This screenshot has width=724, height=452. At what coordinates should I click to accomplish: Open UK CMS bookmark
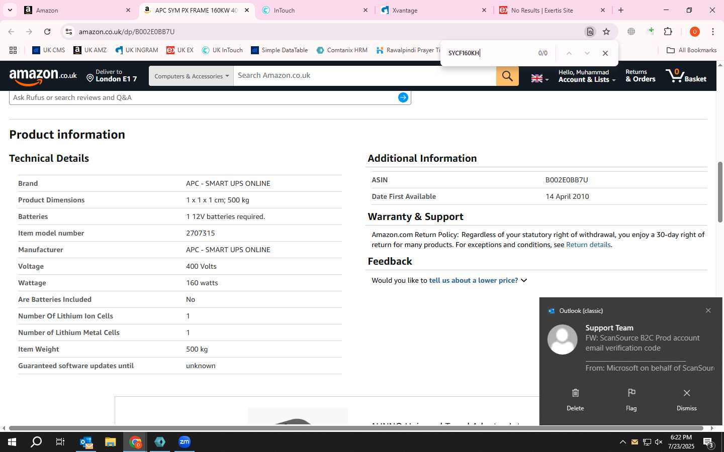point(48,50)
